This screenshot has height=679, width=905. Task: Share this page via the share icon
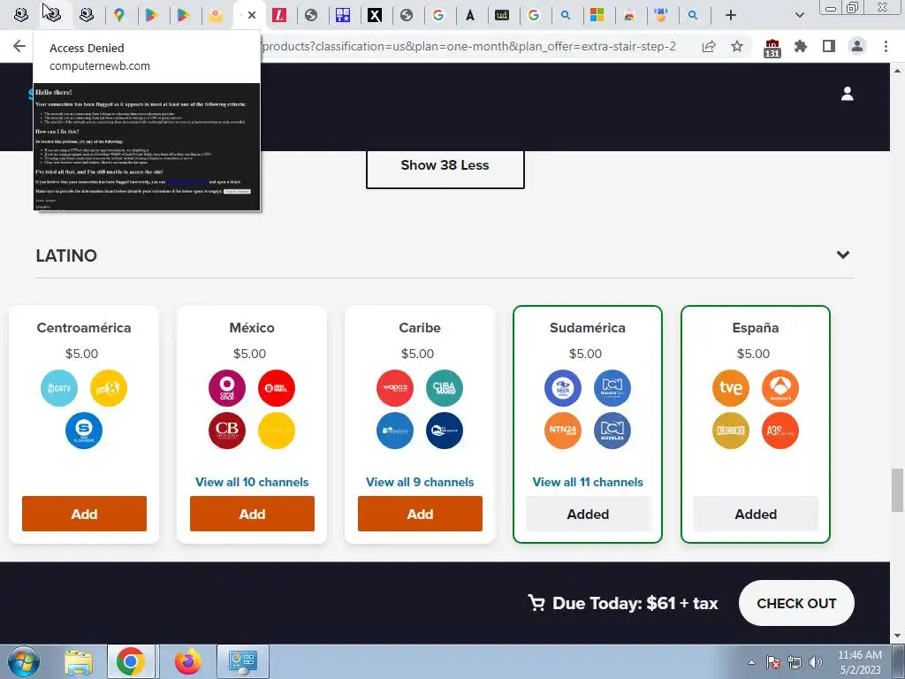click(709, 46)
